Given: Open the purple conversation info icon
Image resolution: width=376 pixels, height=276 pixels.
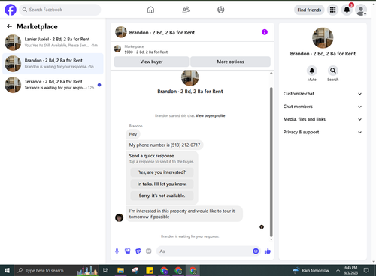Looking at the screenshot, I should (x=265, y=32).
